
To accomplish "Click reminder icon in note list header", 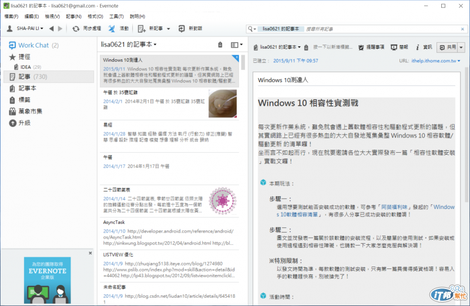I will tap(220, 45).
